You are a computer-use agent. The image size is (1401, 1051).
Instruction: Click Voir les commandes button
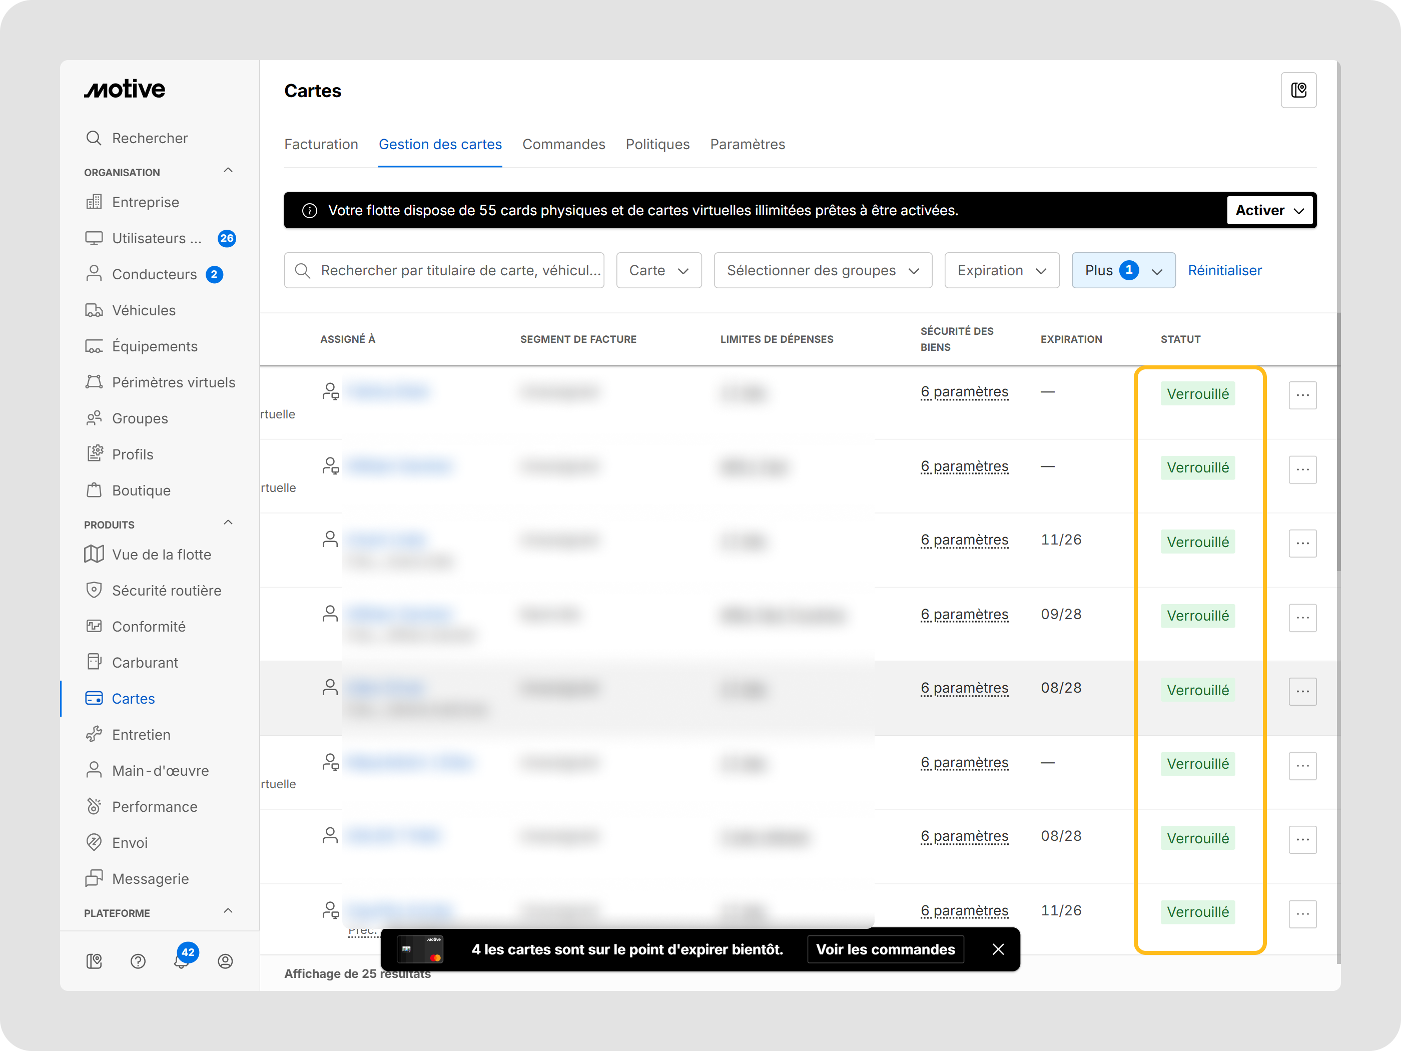coord(886,950)
